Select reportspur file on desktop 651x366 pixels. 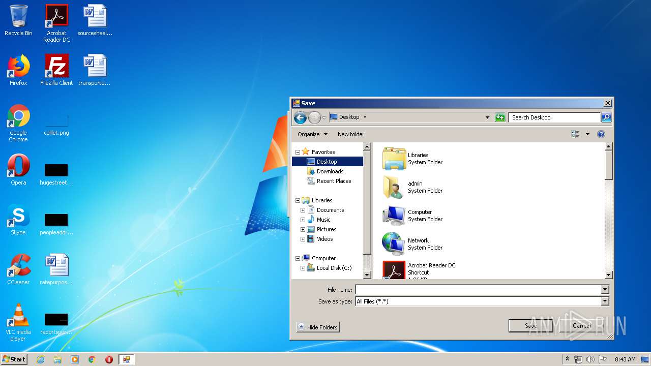[56, 323]
